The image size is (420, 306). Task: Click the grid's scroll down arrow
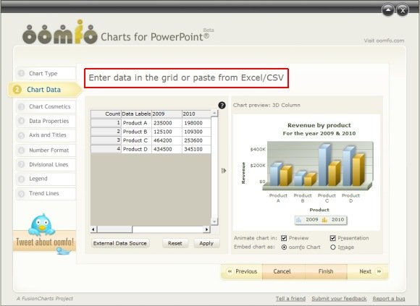coord(214,221)
